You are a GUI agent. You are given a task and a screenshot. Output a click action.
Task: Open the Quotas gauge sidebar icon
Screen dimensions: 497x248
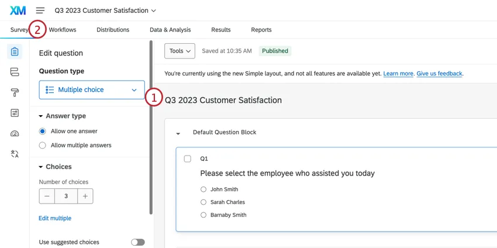click(15, 133)
